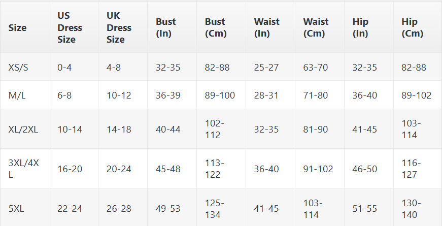Select the Waist (Cm) column header
The width and height of the screenshot is (442, 226).
[x=316, y=28]
